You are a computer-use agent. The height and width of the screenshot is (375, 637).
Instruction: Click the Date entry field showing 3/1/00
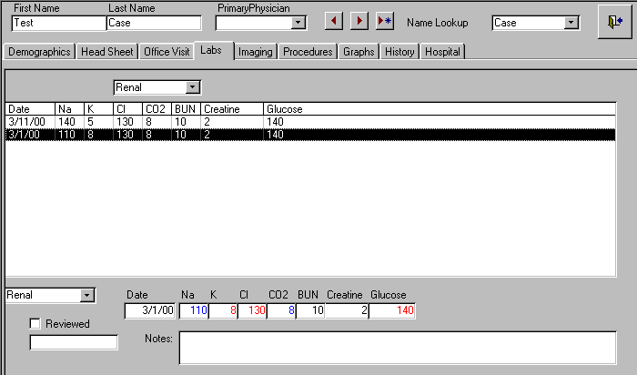point(151,311)
